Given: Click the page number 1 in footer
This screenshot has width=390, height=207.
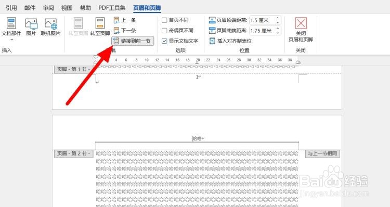Looking at the screenshot, I should 197,77.
